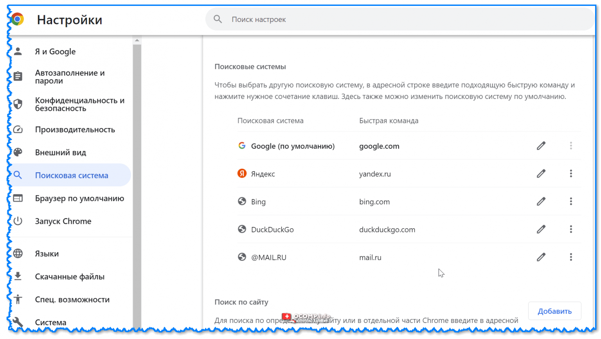601x339 pixels.
Task: Open Запуск Chrome section
Action: coord(70,221)
